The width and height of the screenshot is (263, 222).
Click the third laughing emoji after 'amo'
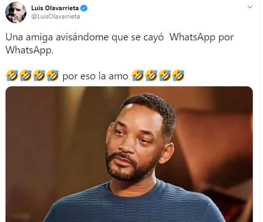point(165,76)
